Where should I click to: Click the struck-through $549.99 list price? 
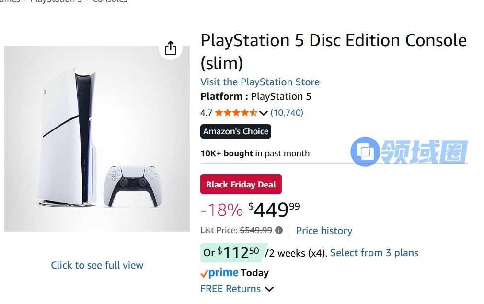(256, 230)
